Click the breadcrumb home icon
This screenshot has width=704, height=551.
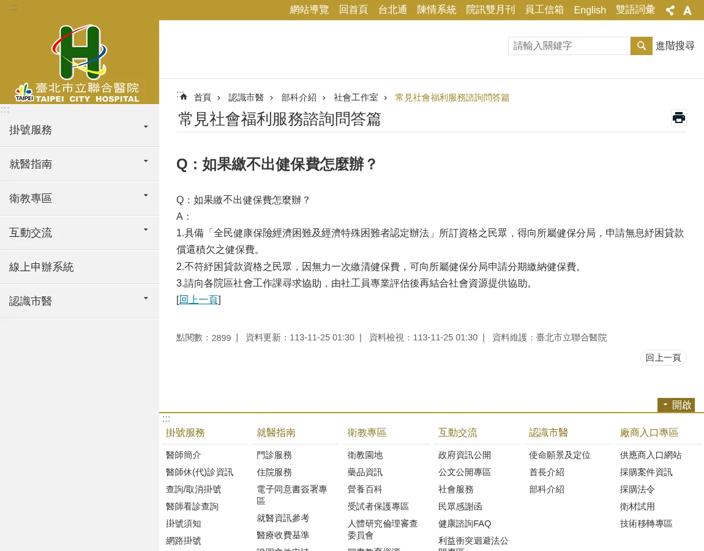(183, 97)
